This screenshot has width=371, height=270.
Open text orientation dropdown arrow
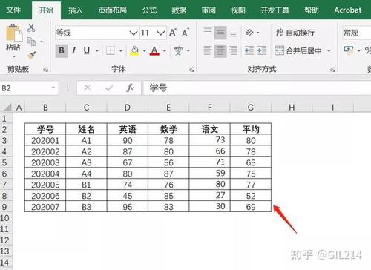[258, 33]
